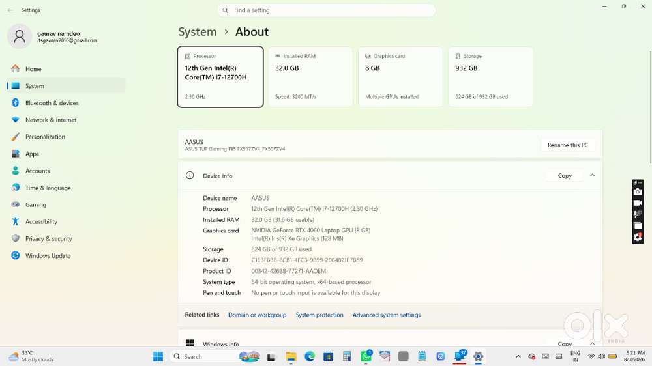Collapse the Device info section
Screen dimensions: 652x366
593,175
